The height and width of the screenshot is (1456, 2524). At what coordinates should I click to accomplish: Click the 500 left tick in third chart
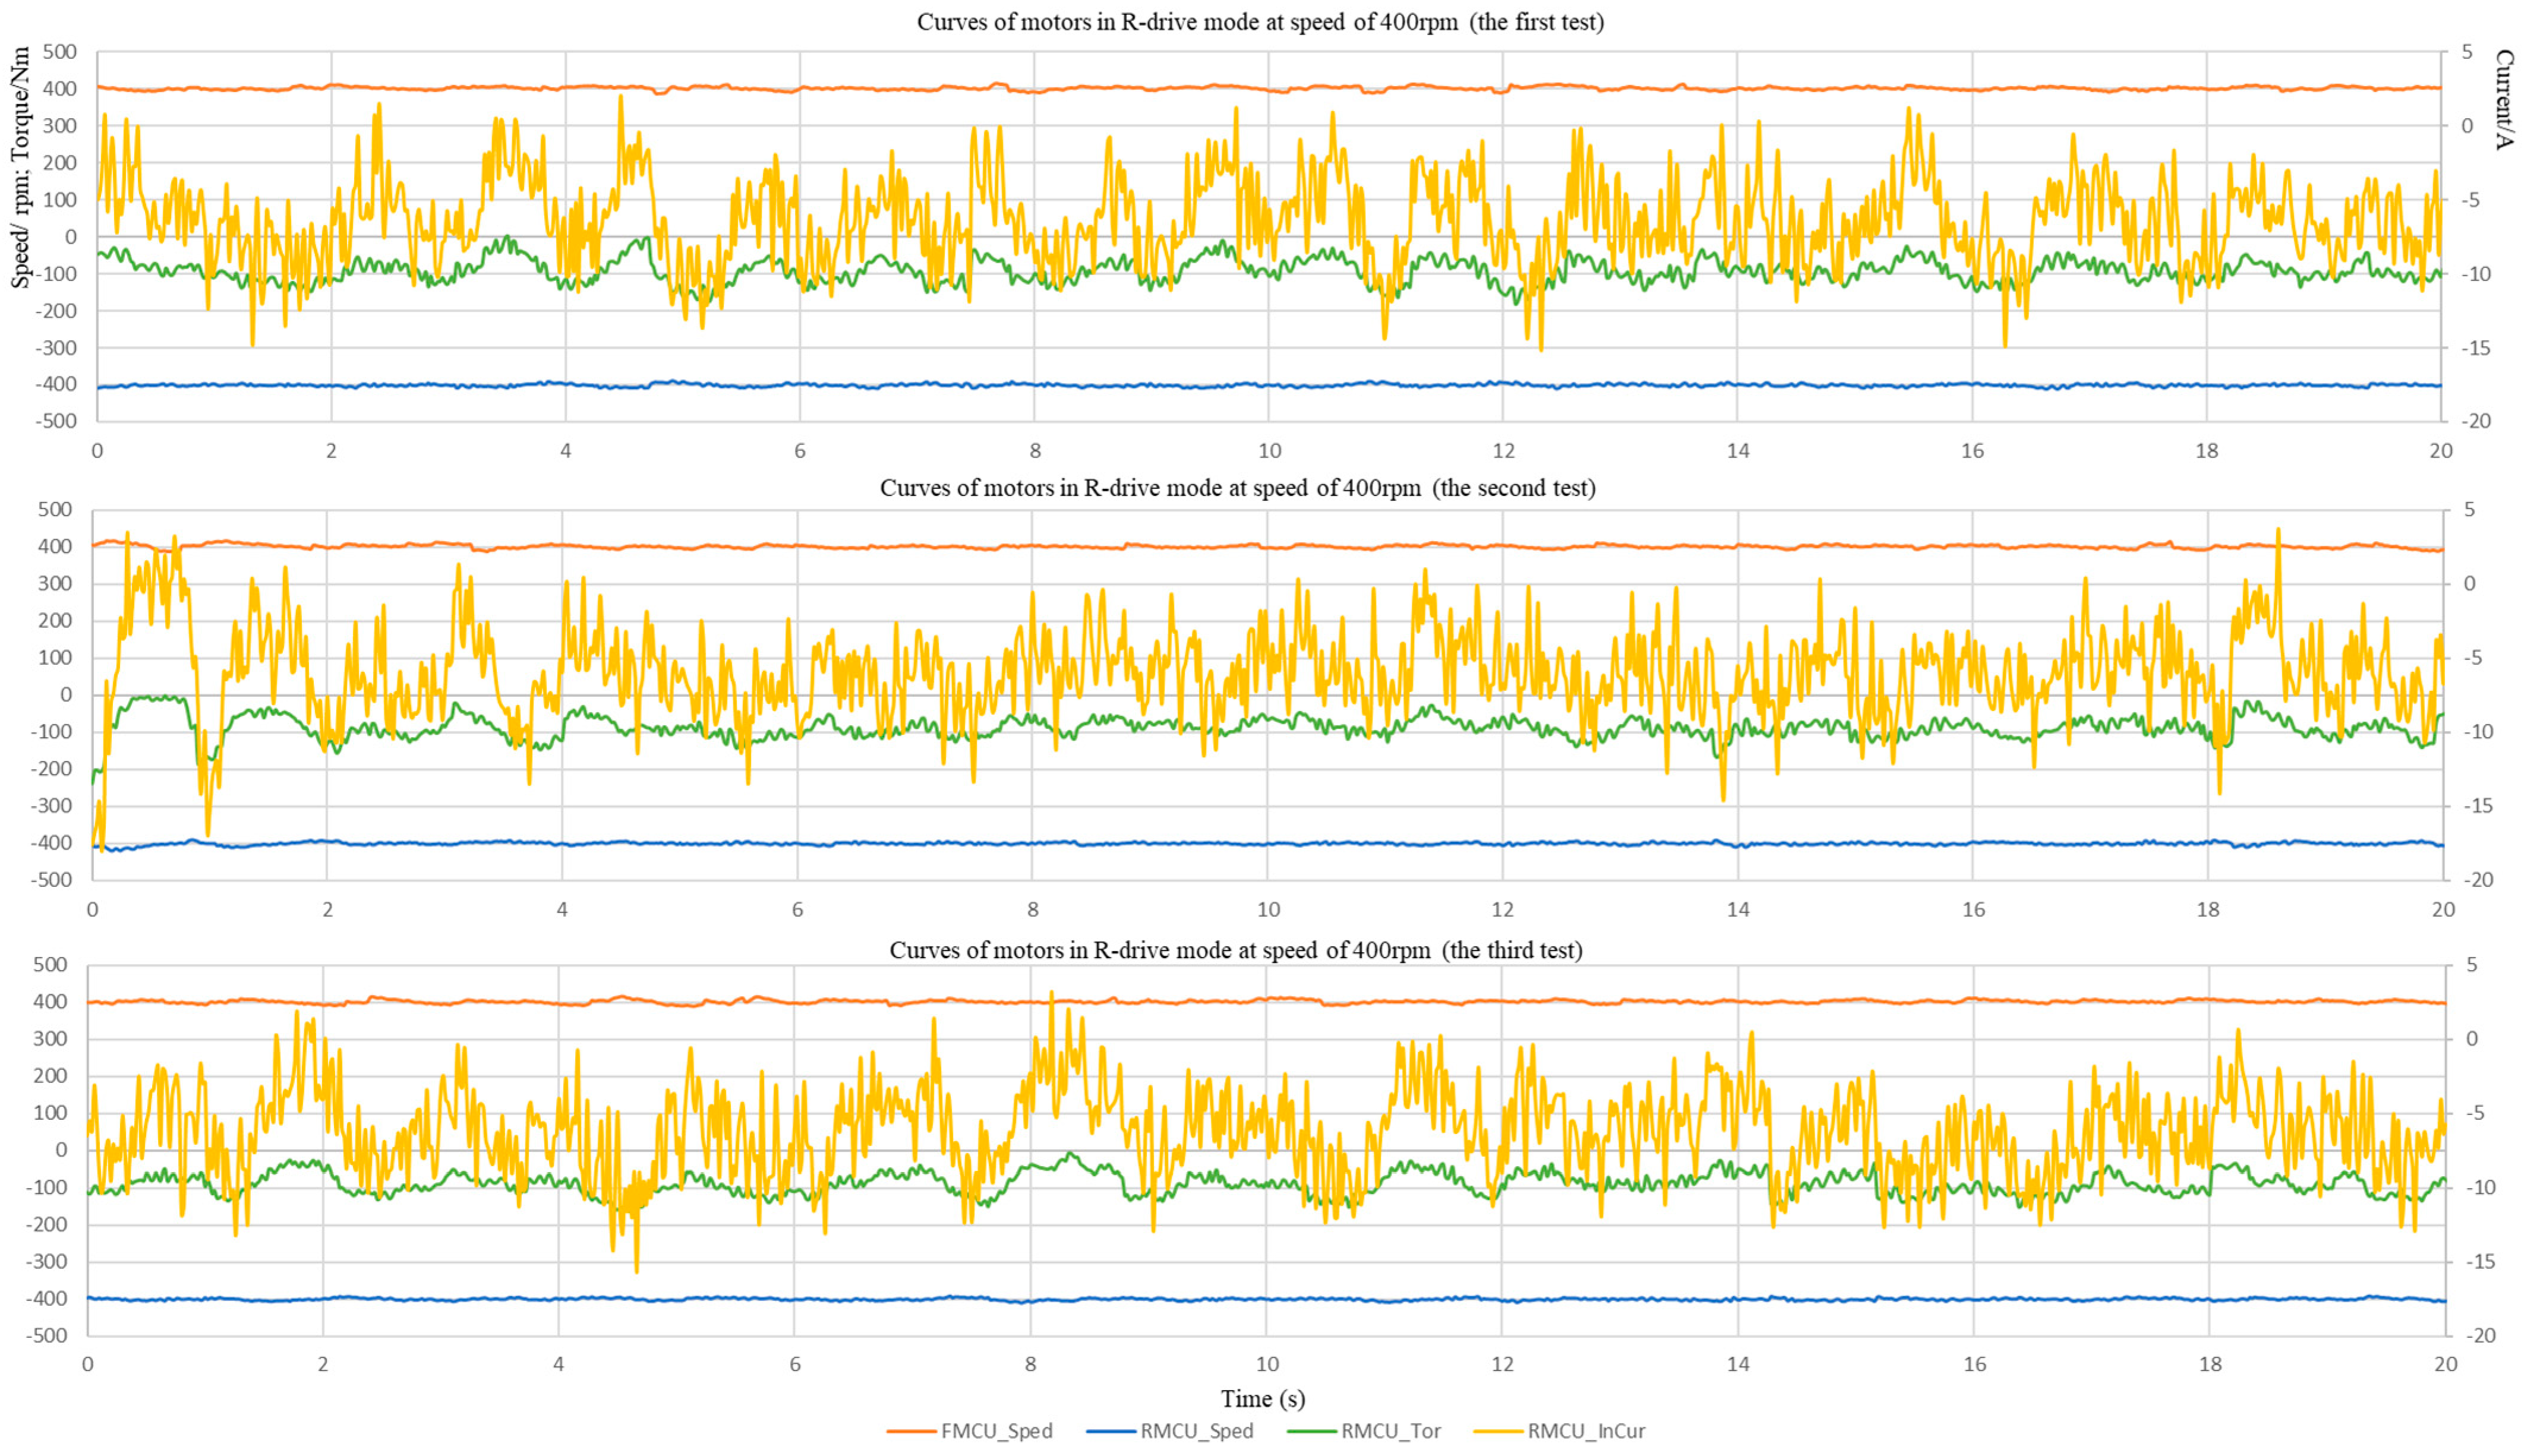[50, 965]
